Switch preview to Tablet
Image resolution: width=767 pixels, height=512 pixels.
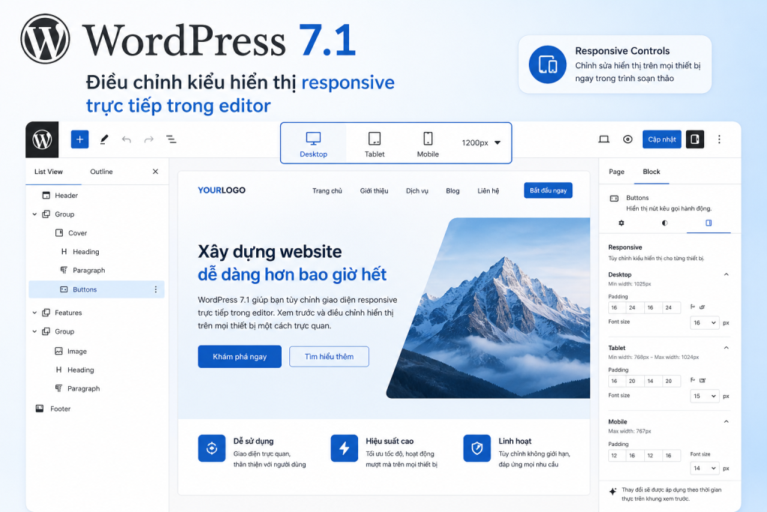coord(375,144)
